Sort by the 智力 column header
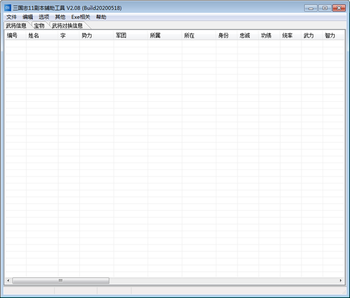 tap(333, 36)
